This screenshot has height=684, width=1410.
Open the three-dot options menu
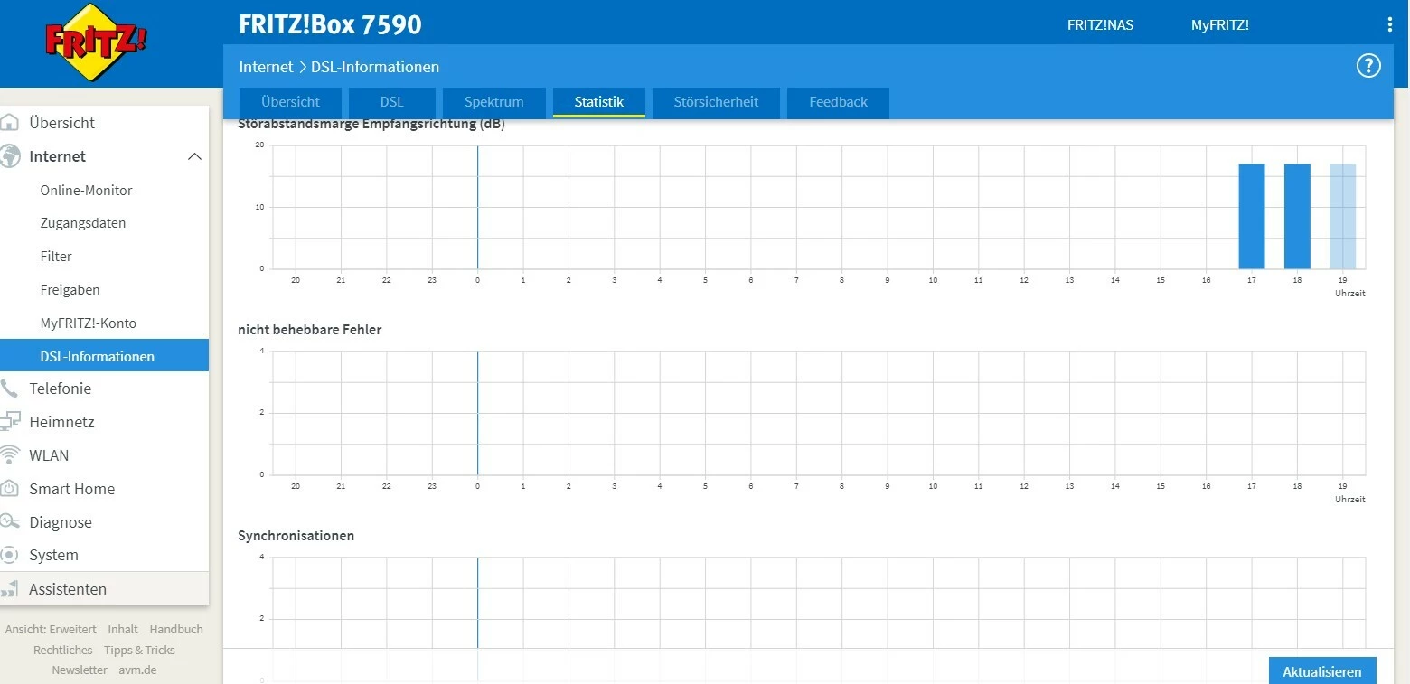1390,25
